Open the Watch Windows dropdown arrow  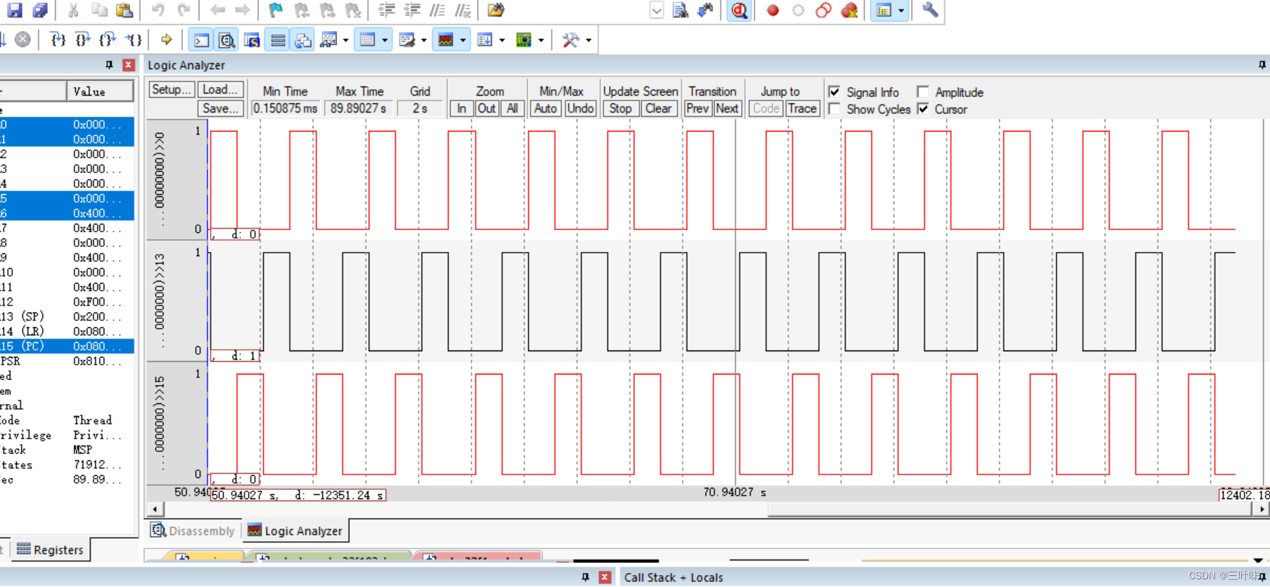[346, 40]
